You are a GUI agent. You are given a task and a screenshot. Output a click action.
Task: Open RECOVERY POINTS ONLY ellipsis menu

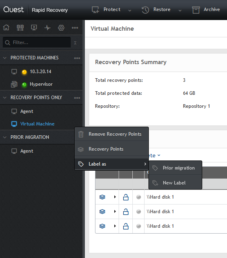[x=77, y=98]
